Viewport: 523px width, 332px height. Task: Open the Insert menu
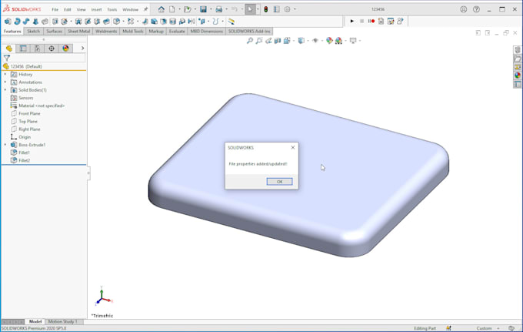click(96, 9)
